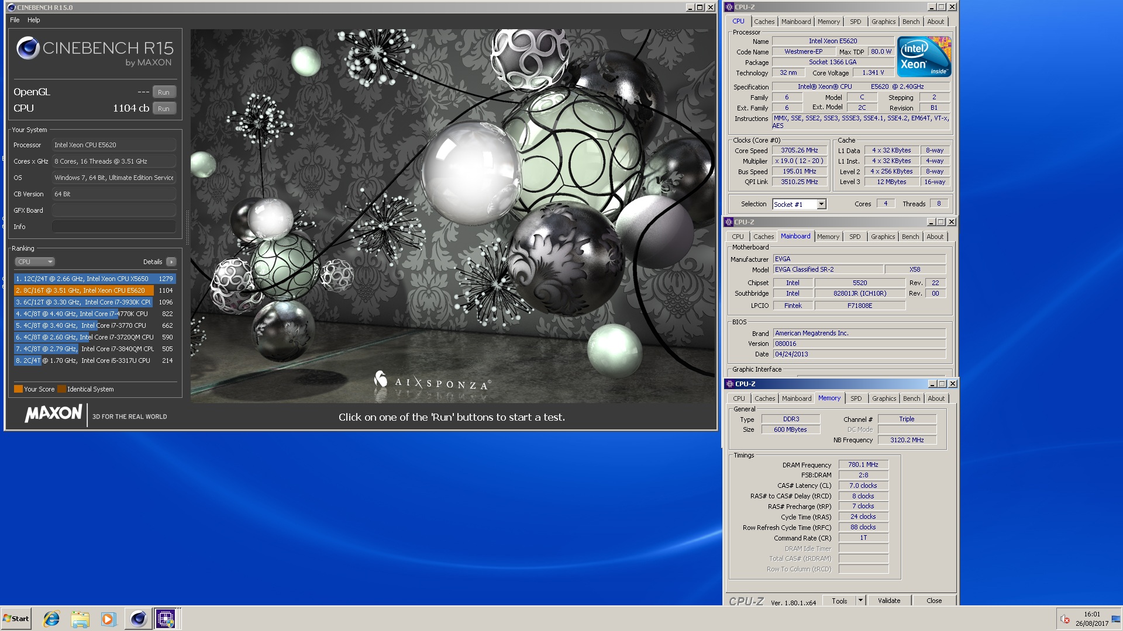Image resolution: width=1123 pixels, height=631 pixels.
Task: Click the Intel Xeon logo in CPU-Z
Action: coord(924,57)
